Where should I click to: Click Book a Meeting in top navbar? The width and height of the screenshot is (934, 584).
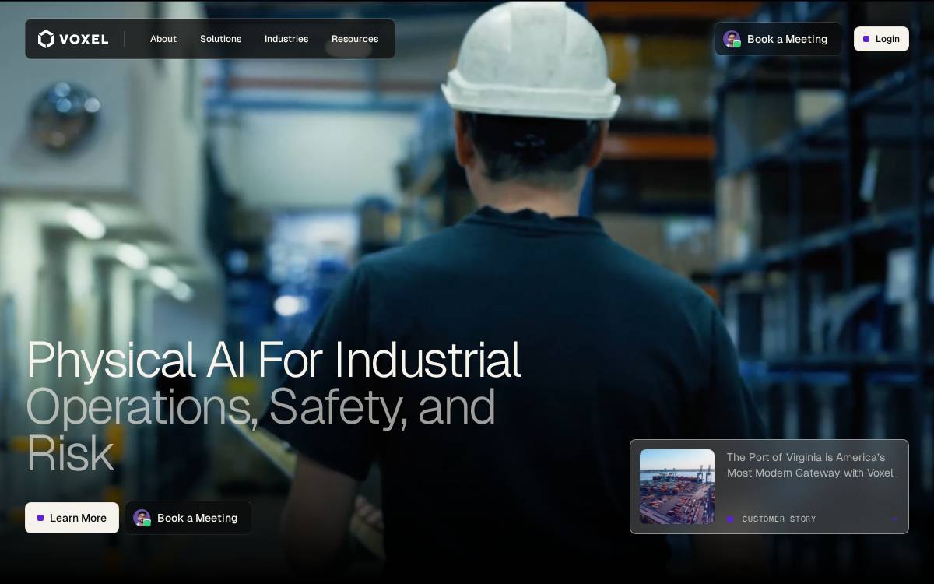778,39
